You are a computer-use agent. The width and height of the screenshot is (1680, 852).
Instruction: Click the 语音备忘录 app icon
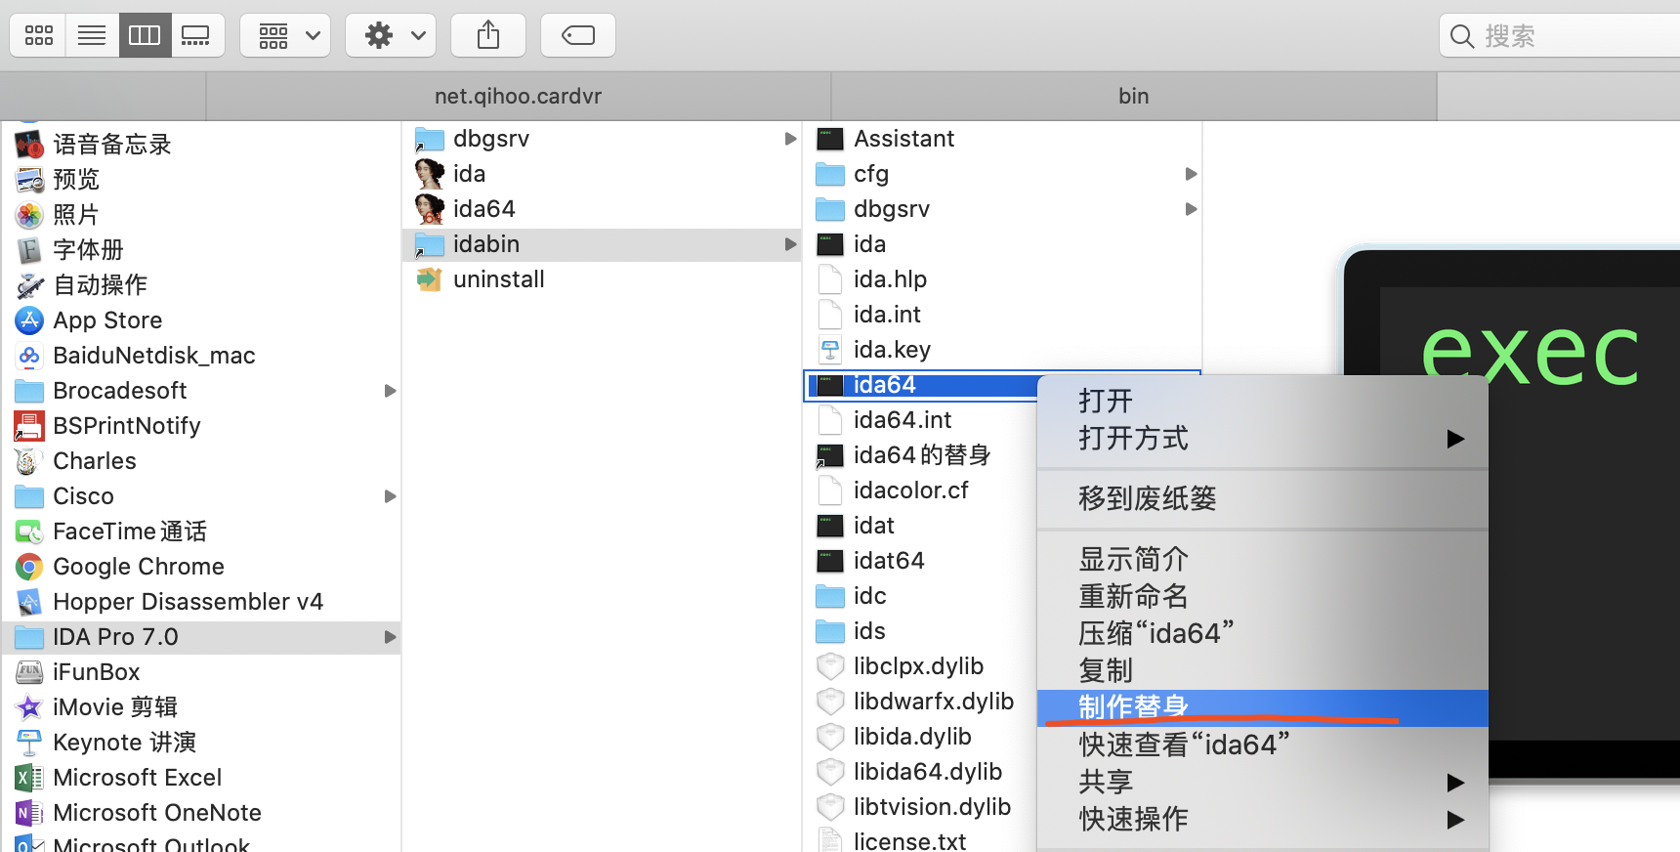[x=29, y=145]
